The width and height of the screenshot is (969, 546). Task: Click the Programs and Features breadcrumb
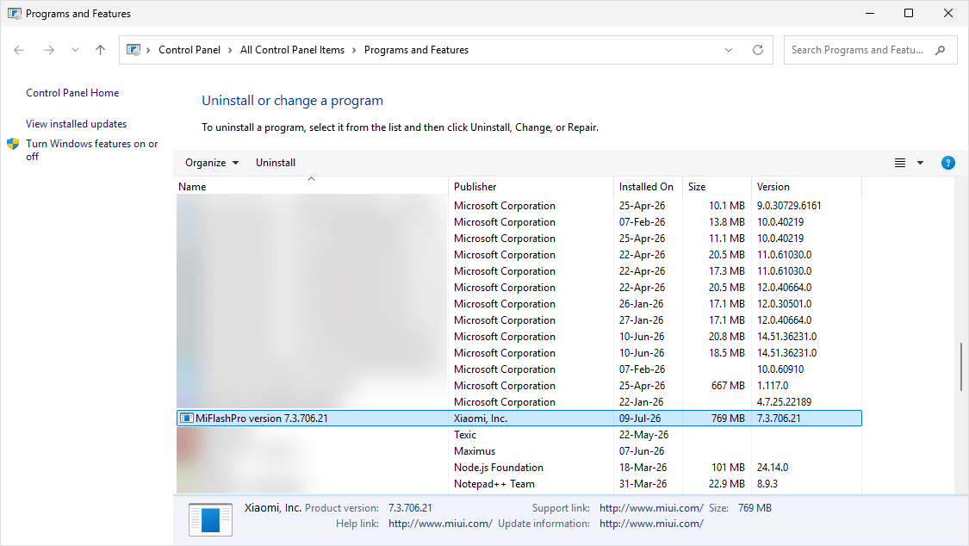click(416, 50)
